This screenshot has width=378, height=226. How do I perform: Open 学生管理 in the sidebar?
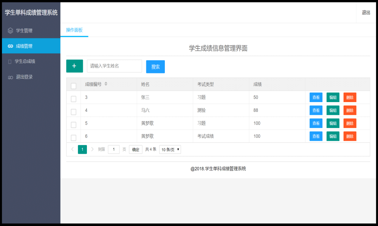(x=31, y=31)
